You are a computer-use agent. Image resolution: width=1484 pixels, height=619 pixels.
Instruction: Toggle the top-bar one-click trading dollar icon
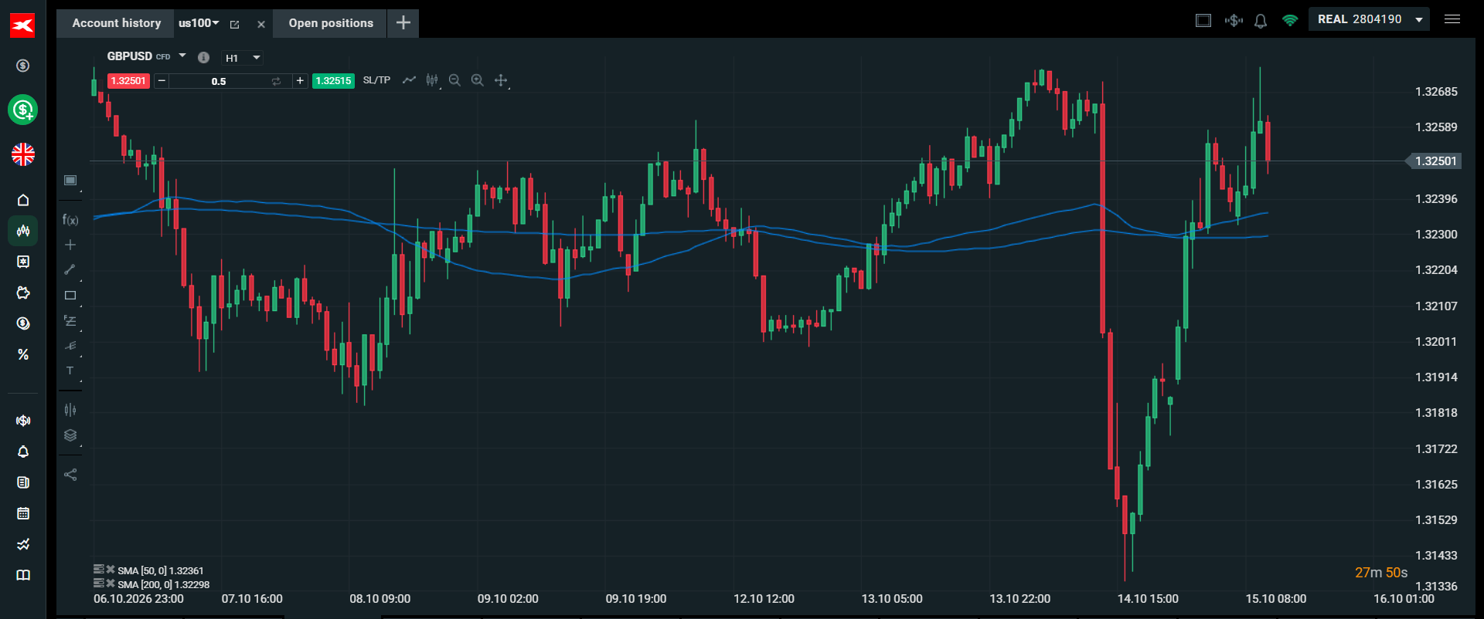point(1234,20)
